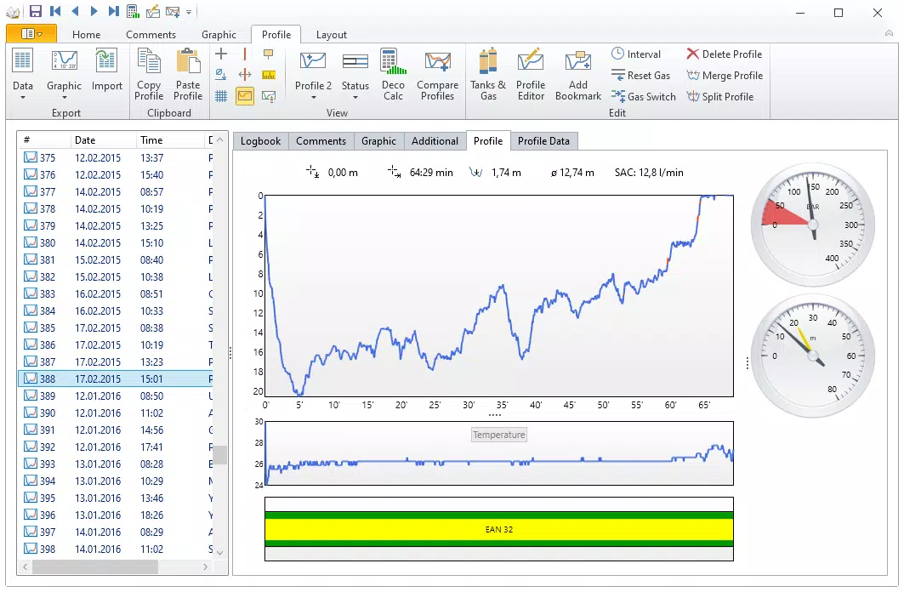Screen dimensions: 904x592
Task: Jump to last dive with skip-forward arrow
Action: [x=114, y=11]
